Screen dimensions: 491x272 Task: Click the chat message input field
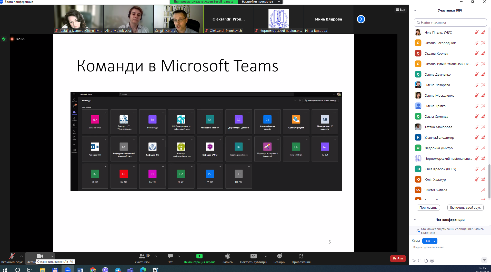450,247
